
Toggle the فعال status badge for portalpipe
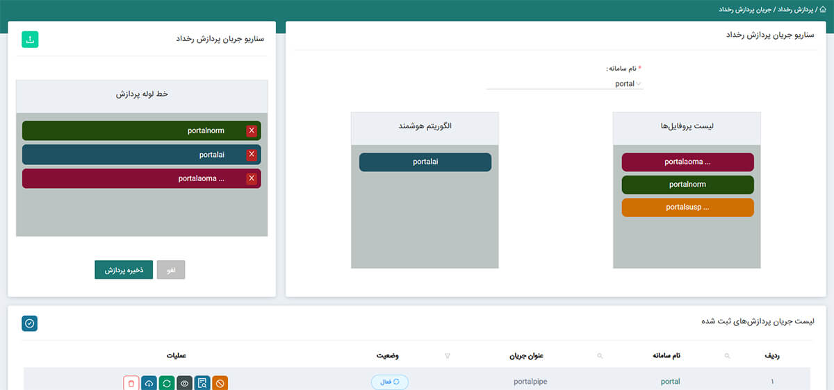[x=390, y=382]
